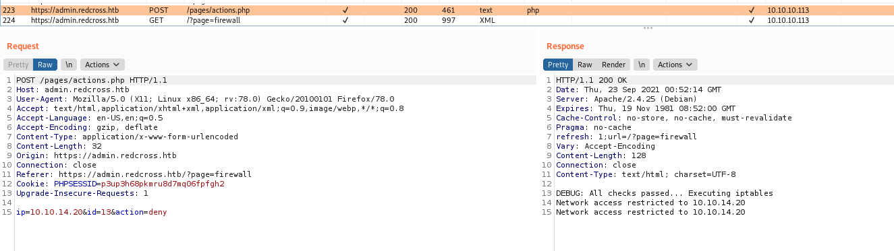Click the Accept header line in the request
This screenshot has height=251, width=894.
(x=210, y=108)
